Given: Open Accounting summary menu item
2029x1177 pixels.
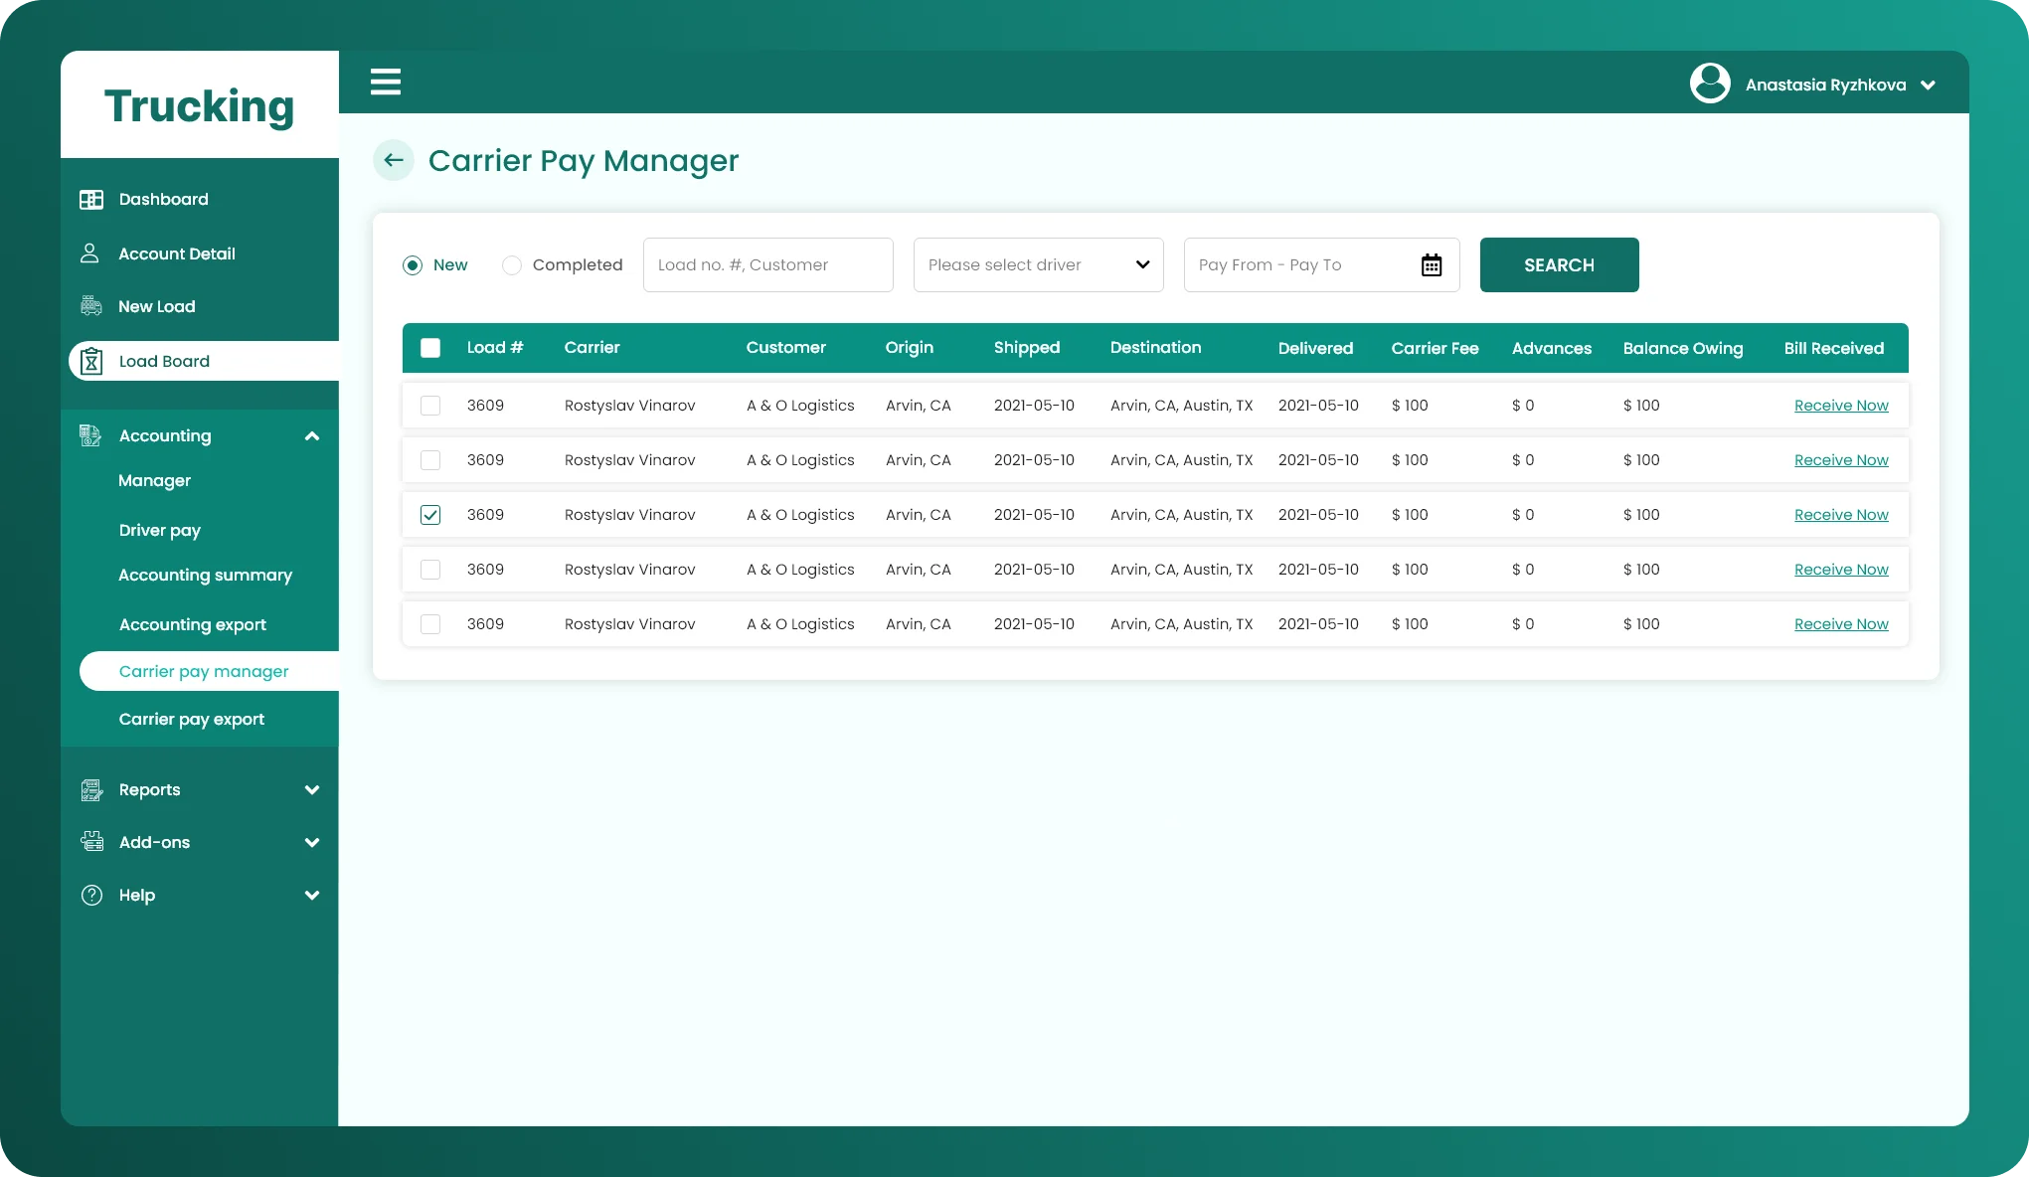Looking at the screenshot, I should coord(205,575).
